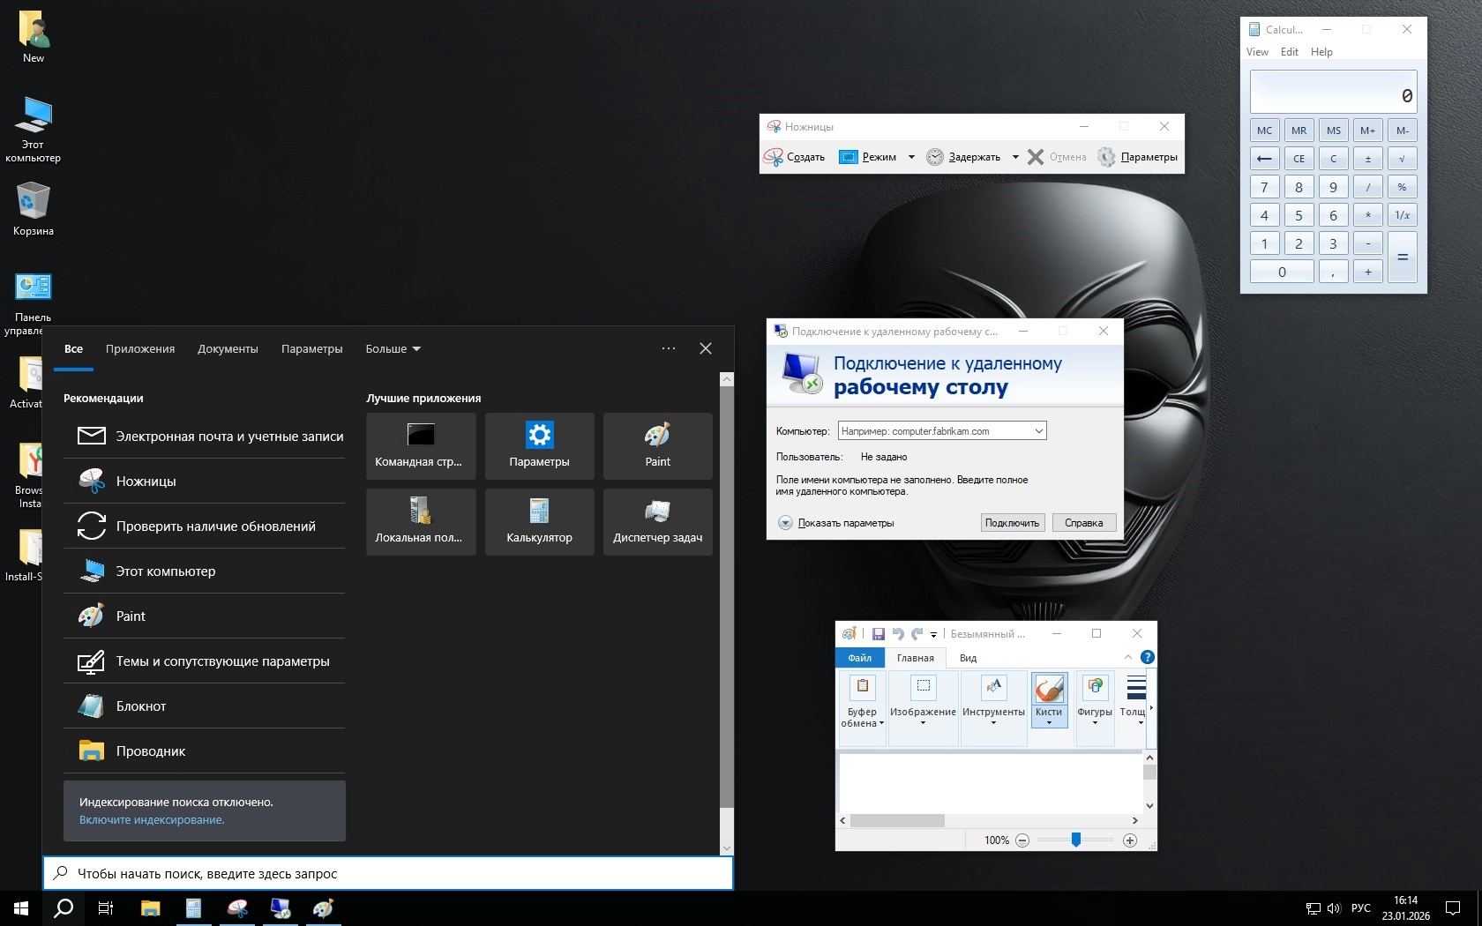Click Save icon in Paint quick access
1482x926 pixels.
[878, 634]
